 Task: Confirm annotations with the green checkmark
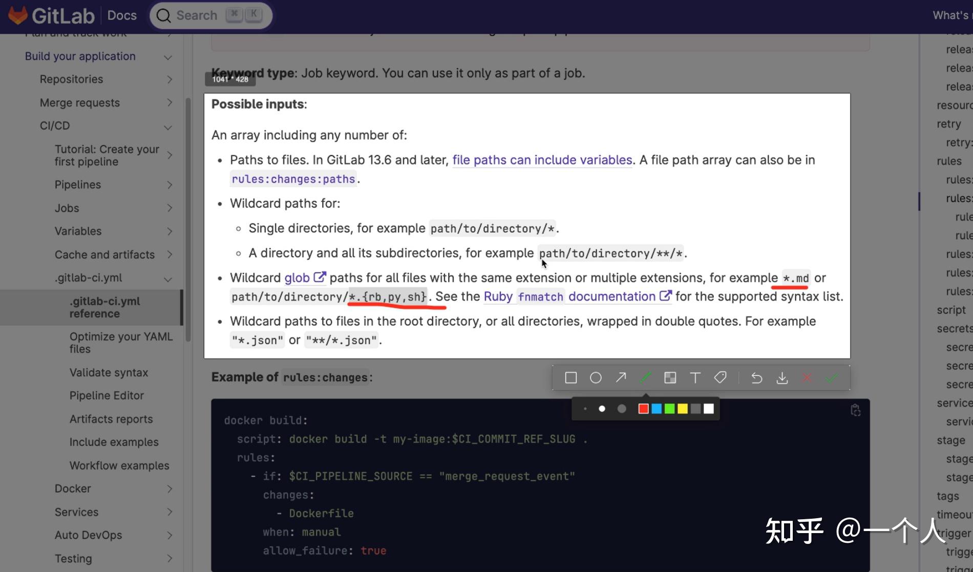point(831,377)
